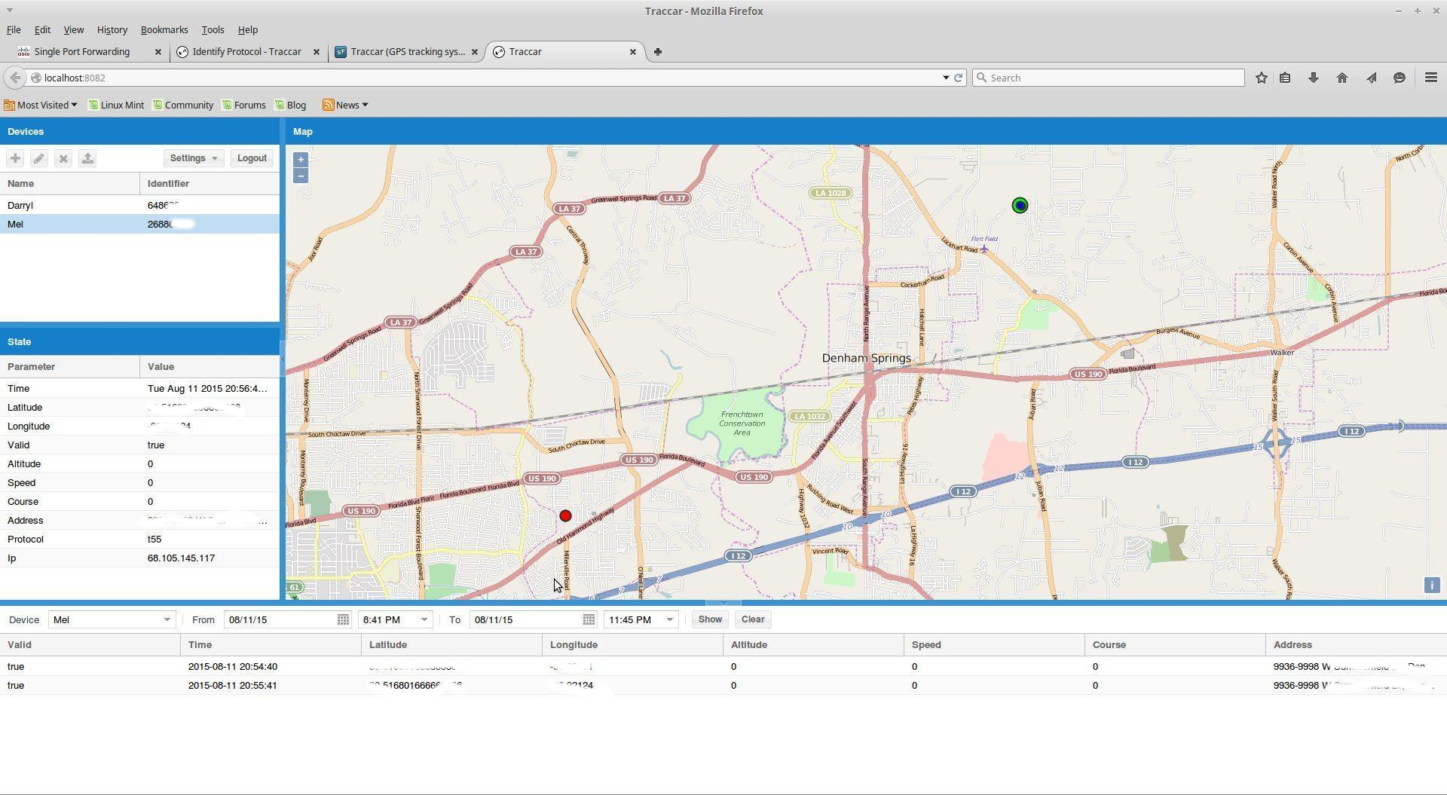This screenshot has height=795, width=1447.
Task: Close the Single Port Forwarding tab
Action: pyautogui.click(x=158, y=52)
